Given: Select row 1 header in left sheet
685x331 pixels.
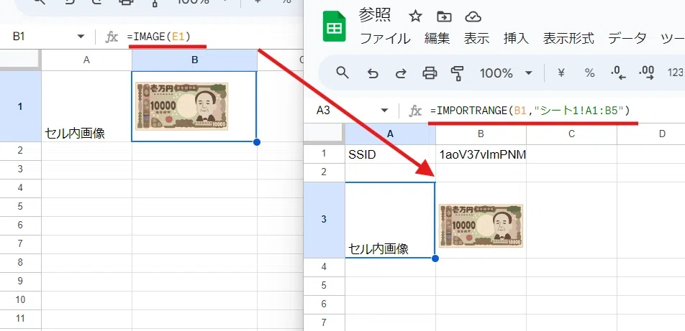Looking at the screenshot, I should pos(21,106).
